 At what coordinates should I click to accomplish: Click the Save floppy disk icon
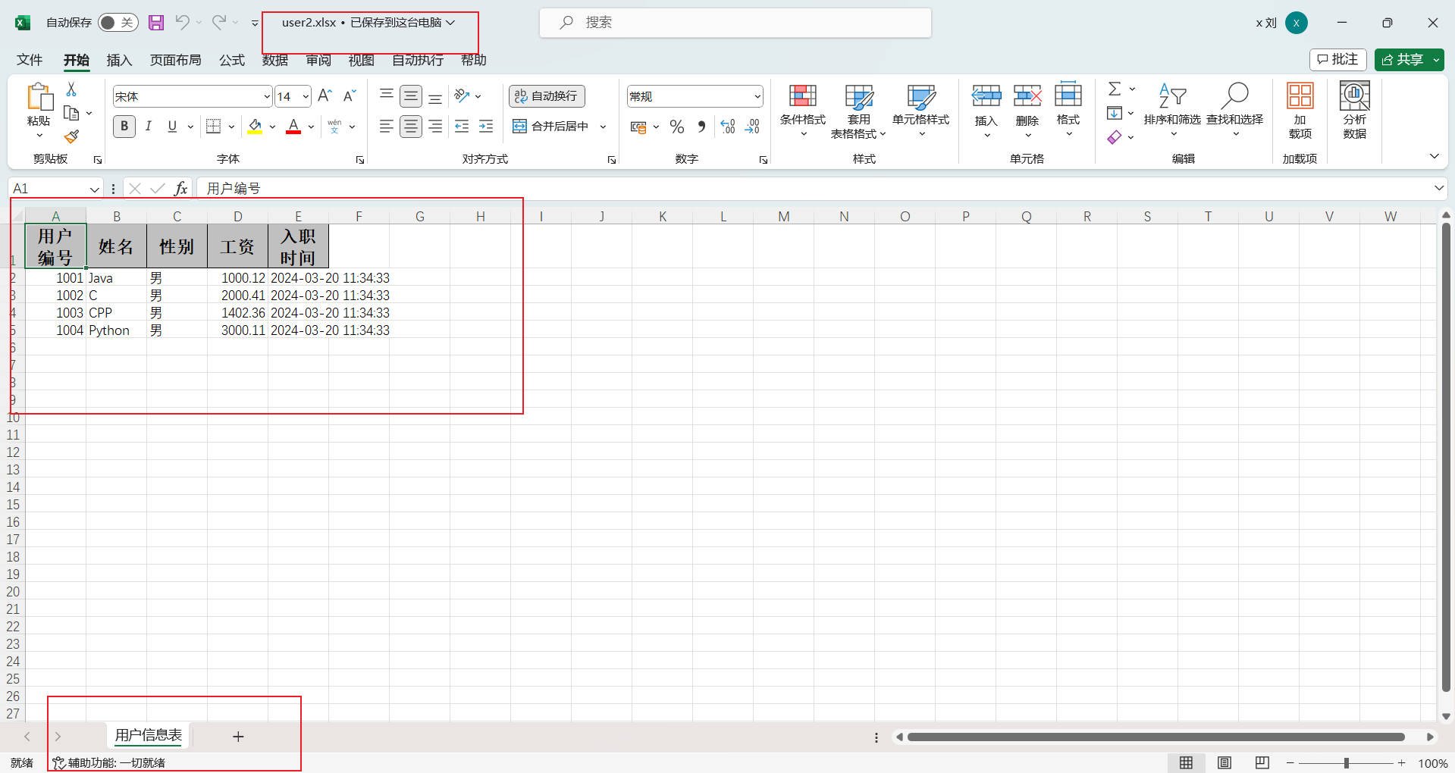point(156,23)
